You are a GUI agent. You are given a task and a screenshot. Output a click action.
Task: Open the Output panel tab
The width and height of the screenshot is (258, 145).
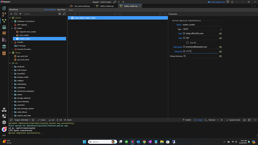click(x=199, y=120)
